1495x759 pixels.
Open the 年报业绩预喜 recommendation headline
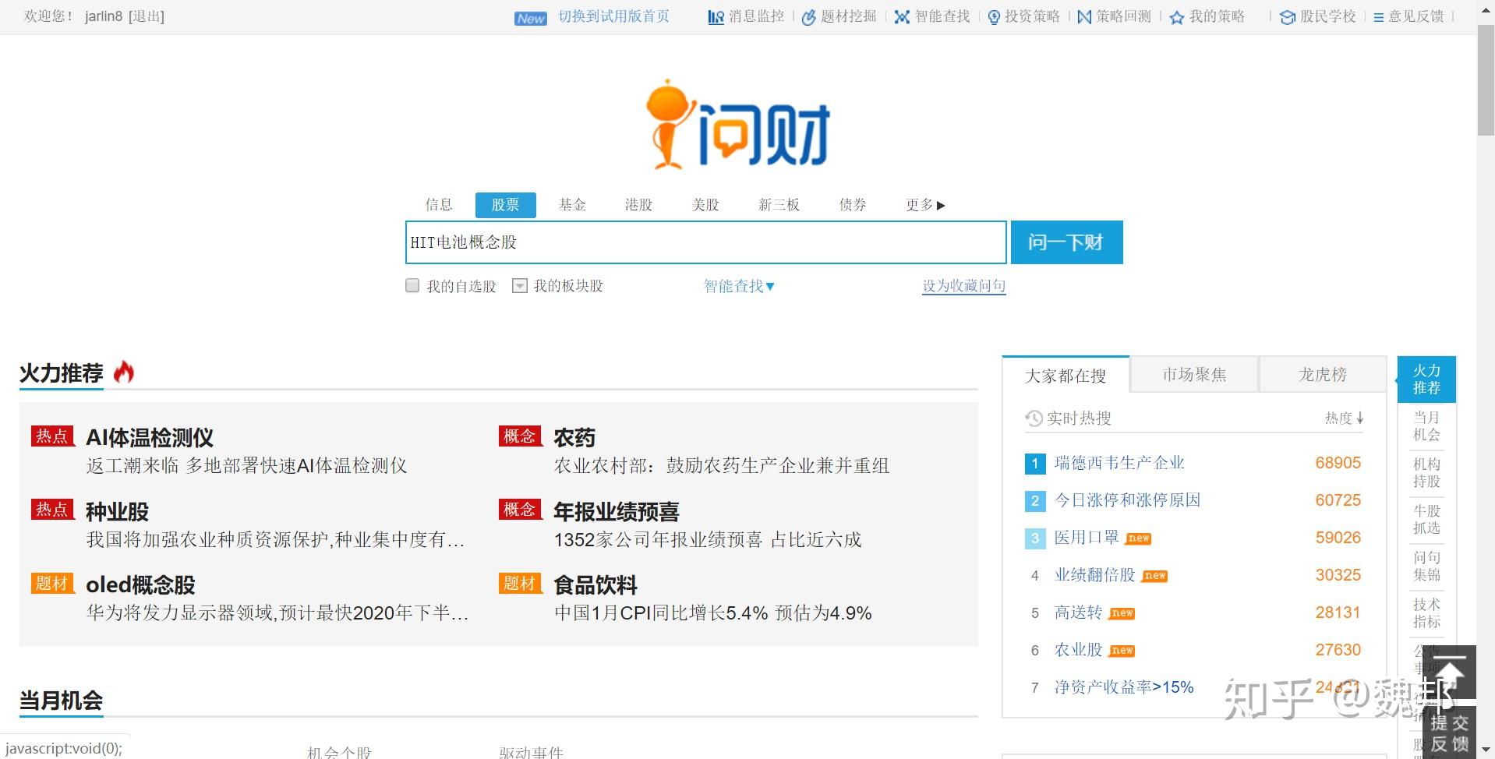pyautogui.click(x=617, y=511)
